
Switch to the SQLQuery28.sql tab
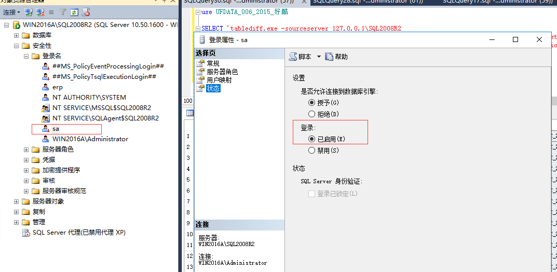[x=369, y=2]
